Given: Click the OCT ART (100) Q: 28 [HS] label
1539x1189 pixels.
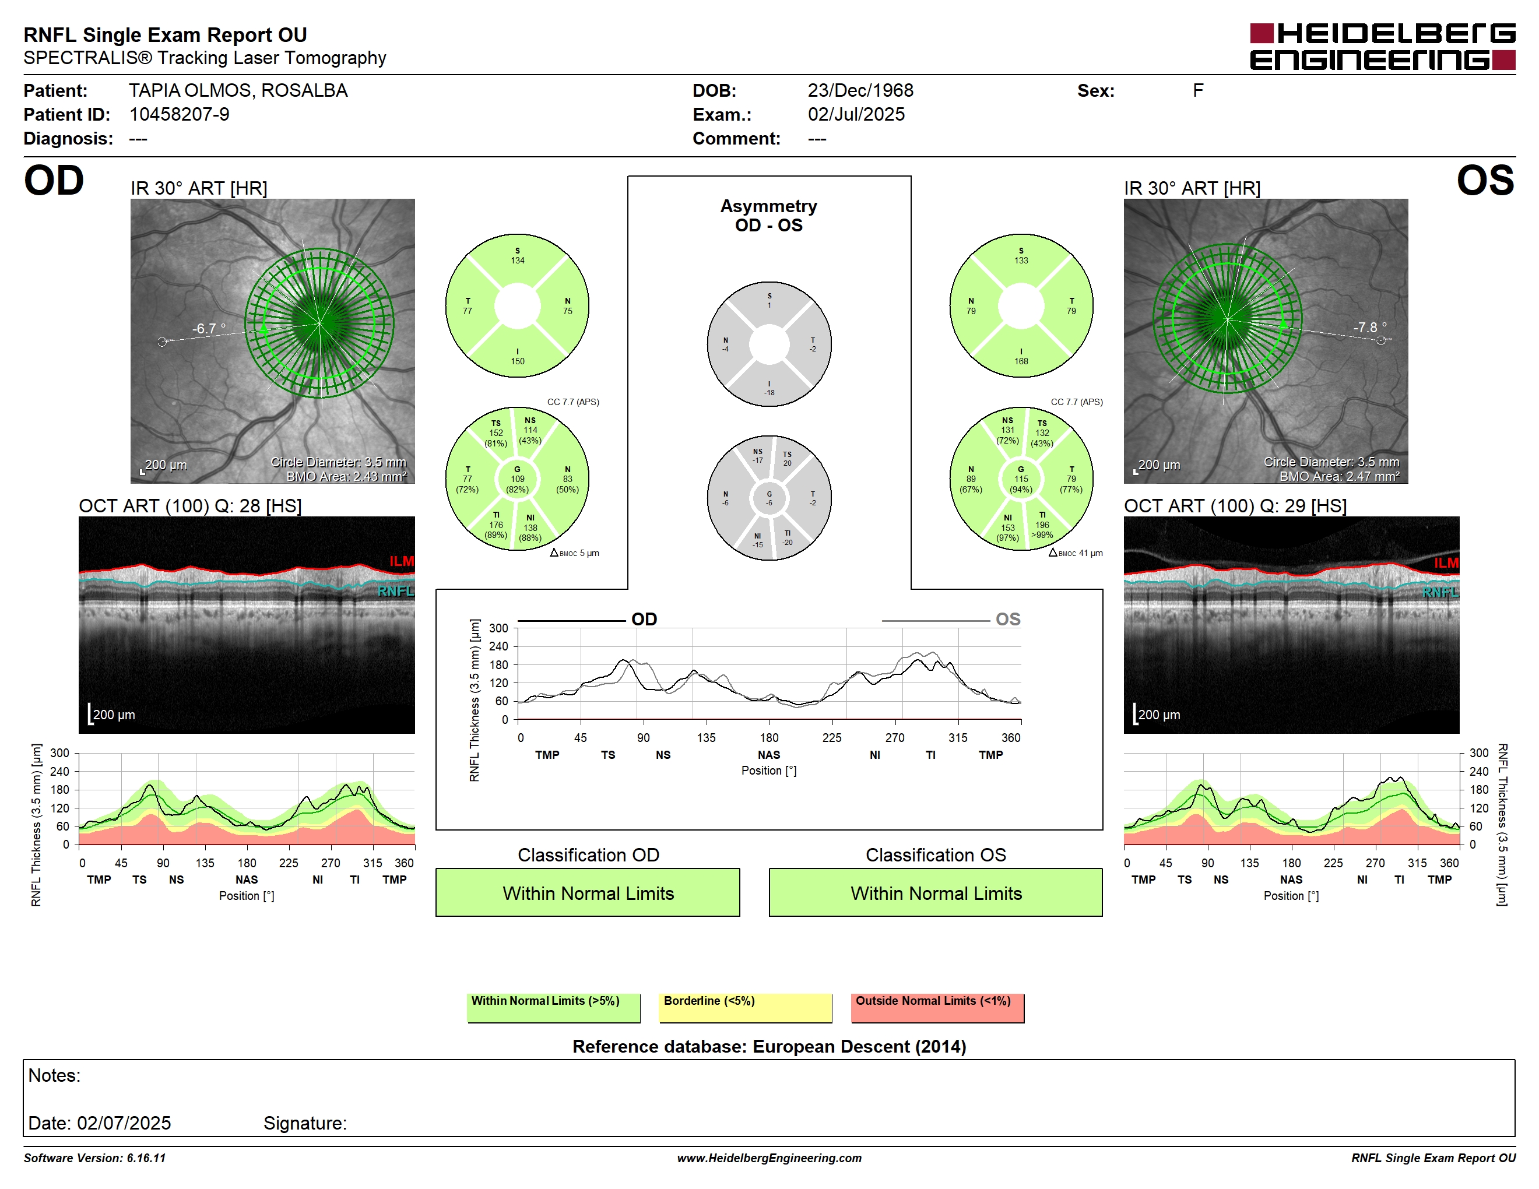Looking at the screenshot, I should [190, 506].
